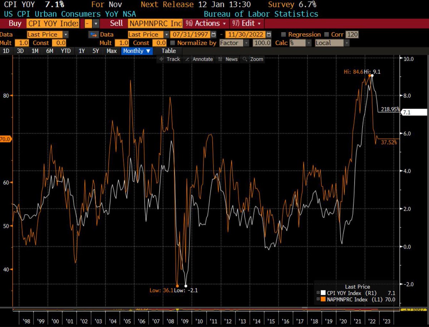
Task: Click the Buy-side Const field 0.0
Action: tap(58, 43)
